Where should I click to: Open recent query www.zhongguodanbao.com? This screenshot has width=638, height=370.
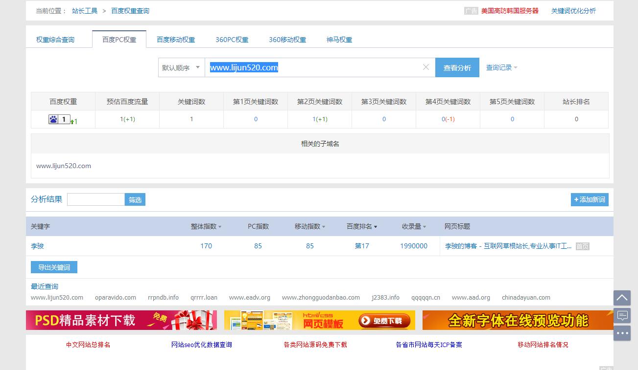(x=321, y=297)
